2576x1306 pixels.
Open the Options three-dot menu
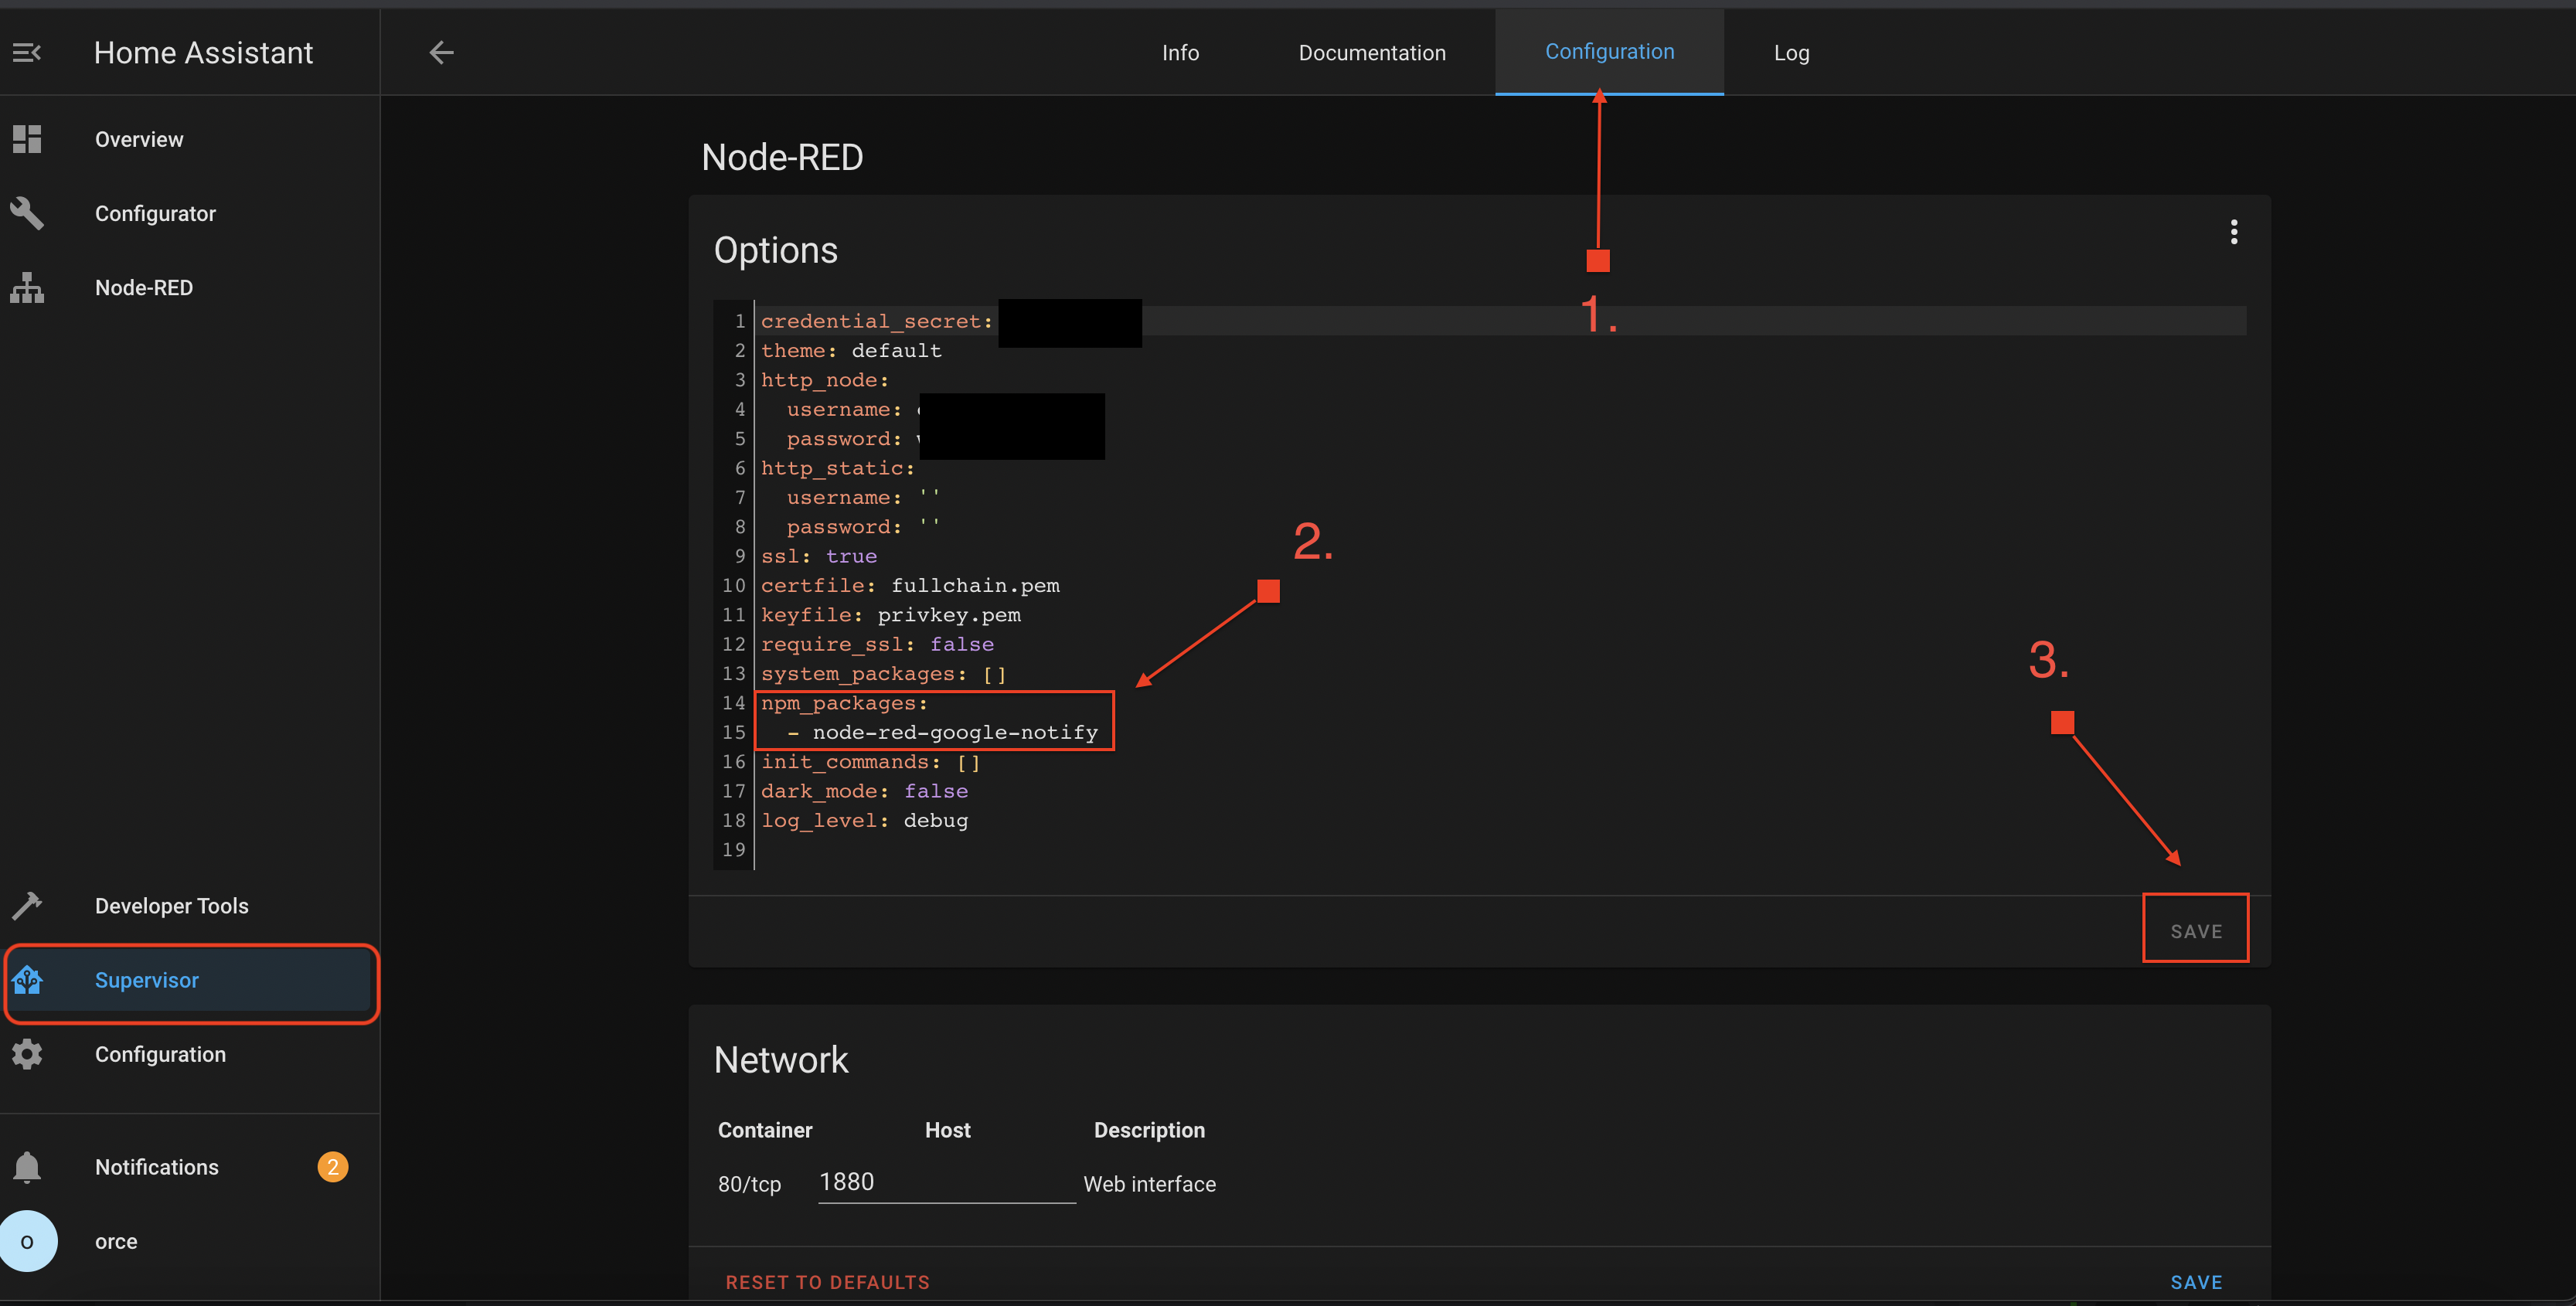pos(2233,232)
